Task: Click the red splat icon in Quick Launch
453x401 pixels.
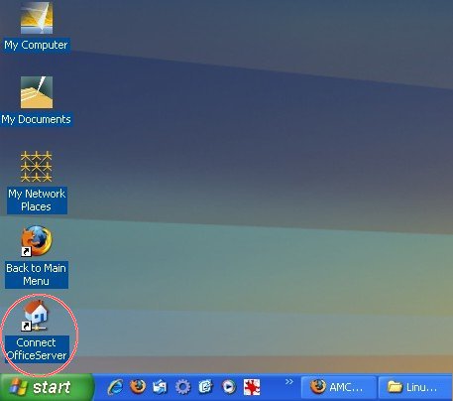Action: point(252,387)
